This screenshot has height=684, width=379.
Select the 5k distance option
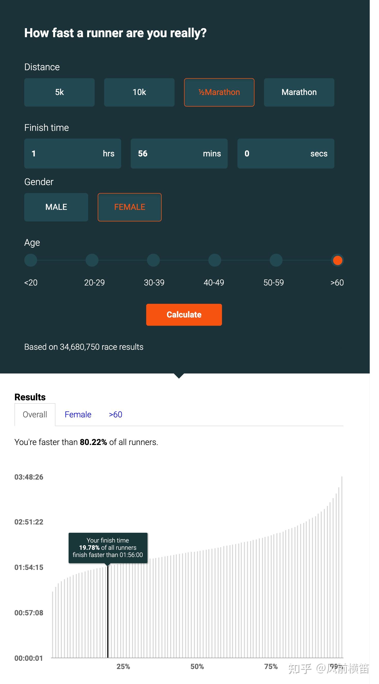tap(59, 92)
